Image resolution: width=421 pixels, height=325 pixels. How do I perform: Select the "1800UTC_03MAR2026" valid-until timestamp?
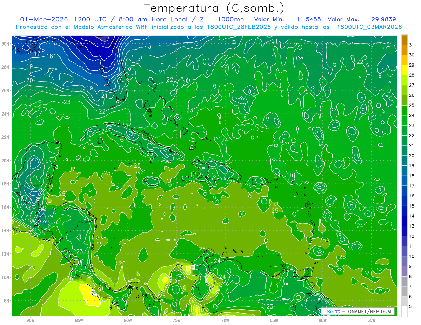[x=369, y=27]
